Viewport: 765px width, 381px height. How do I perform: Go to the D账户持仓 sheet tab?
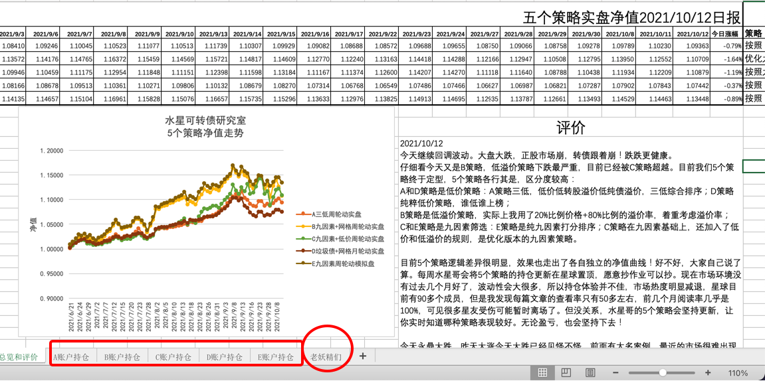(x=225, y=357)
